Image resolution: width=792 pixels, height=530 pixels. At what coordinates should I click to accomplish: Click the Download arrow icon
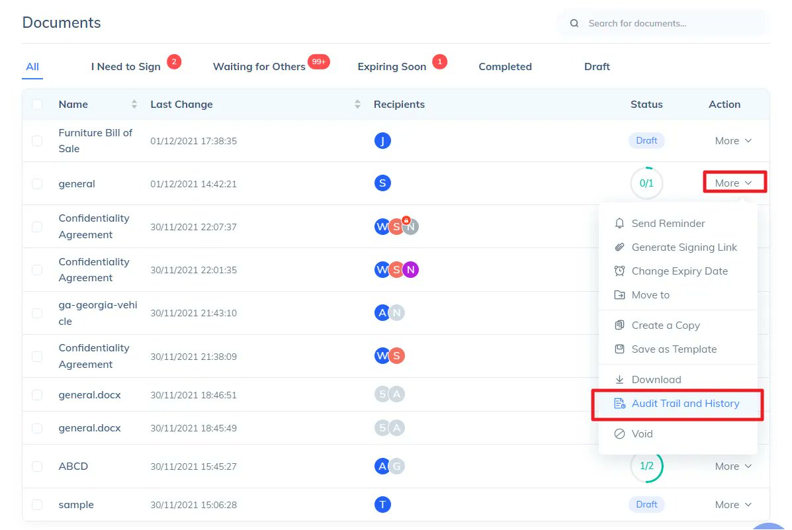point(619,379)
